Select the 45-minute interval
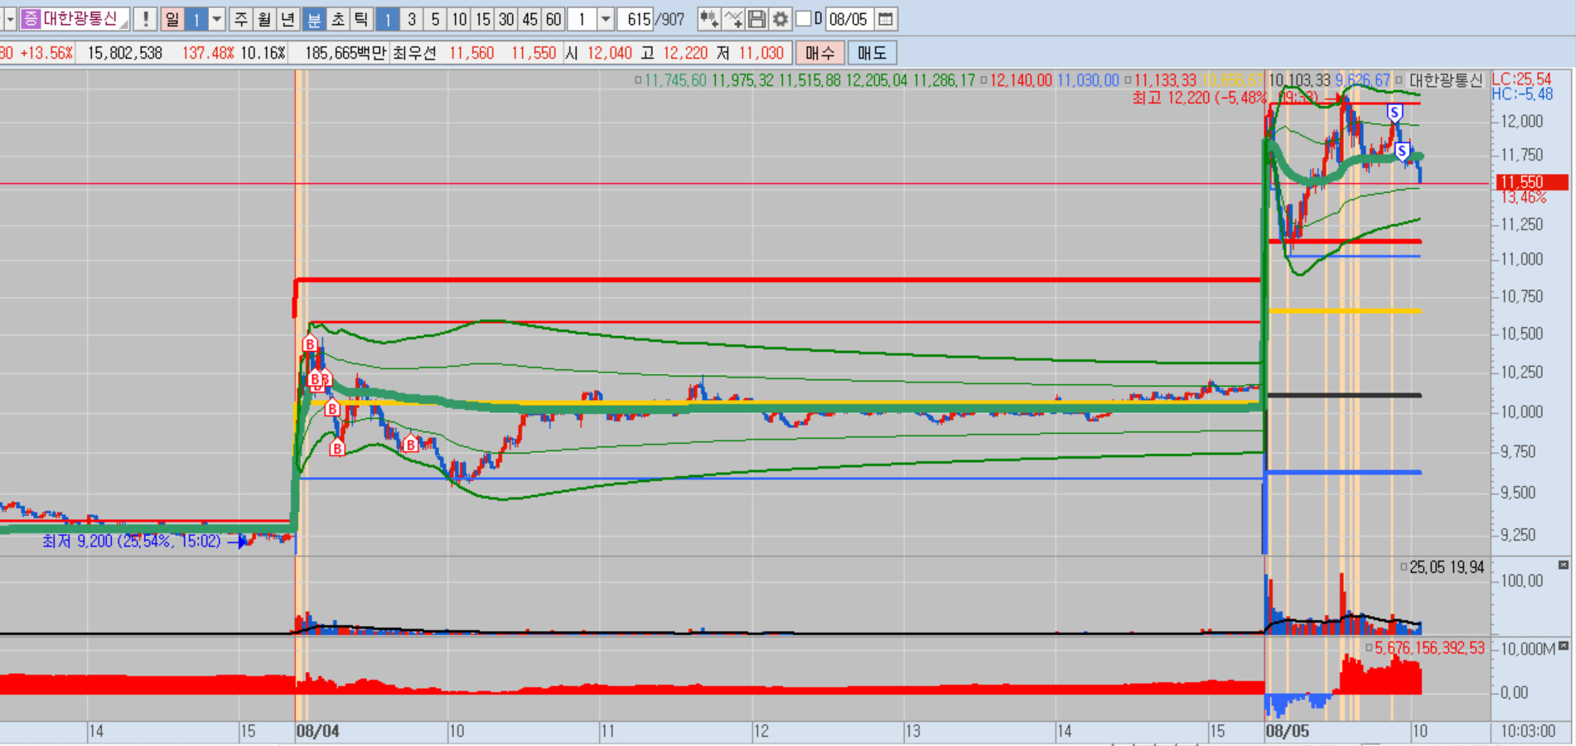 [x=530, y=18]
